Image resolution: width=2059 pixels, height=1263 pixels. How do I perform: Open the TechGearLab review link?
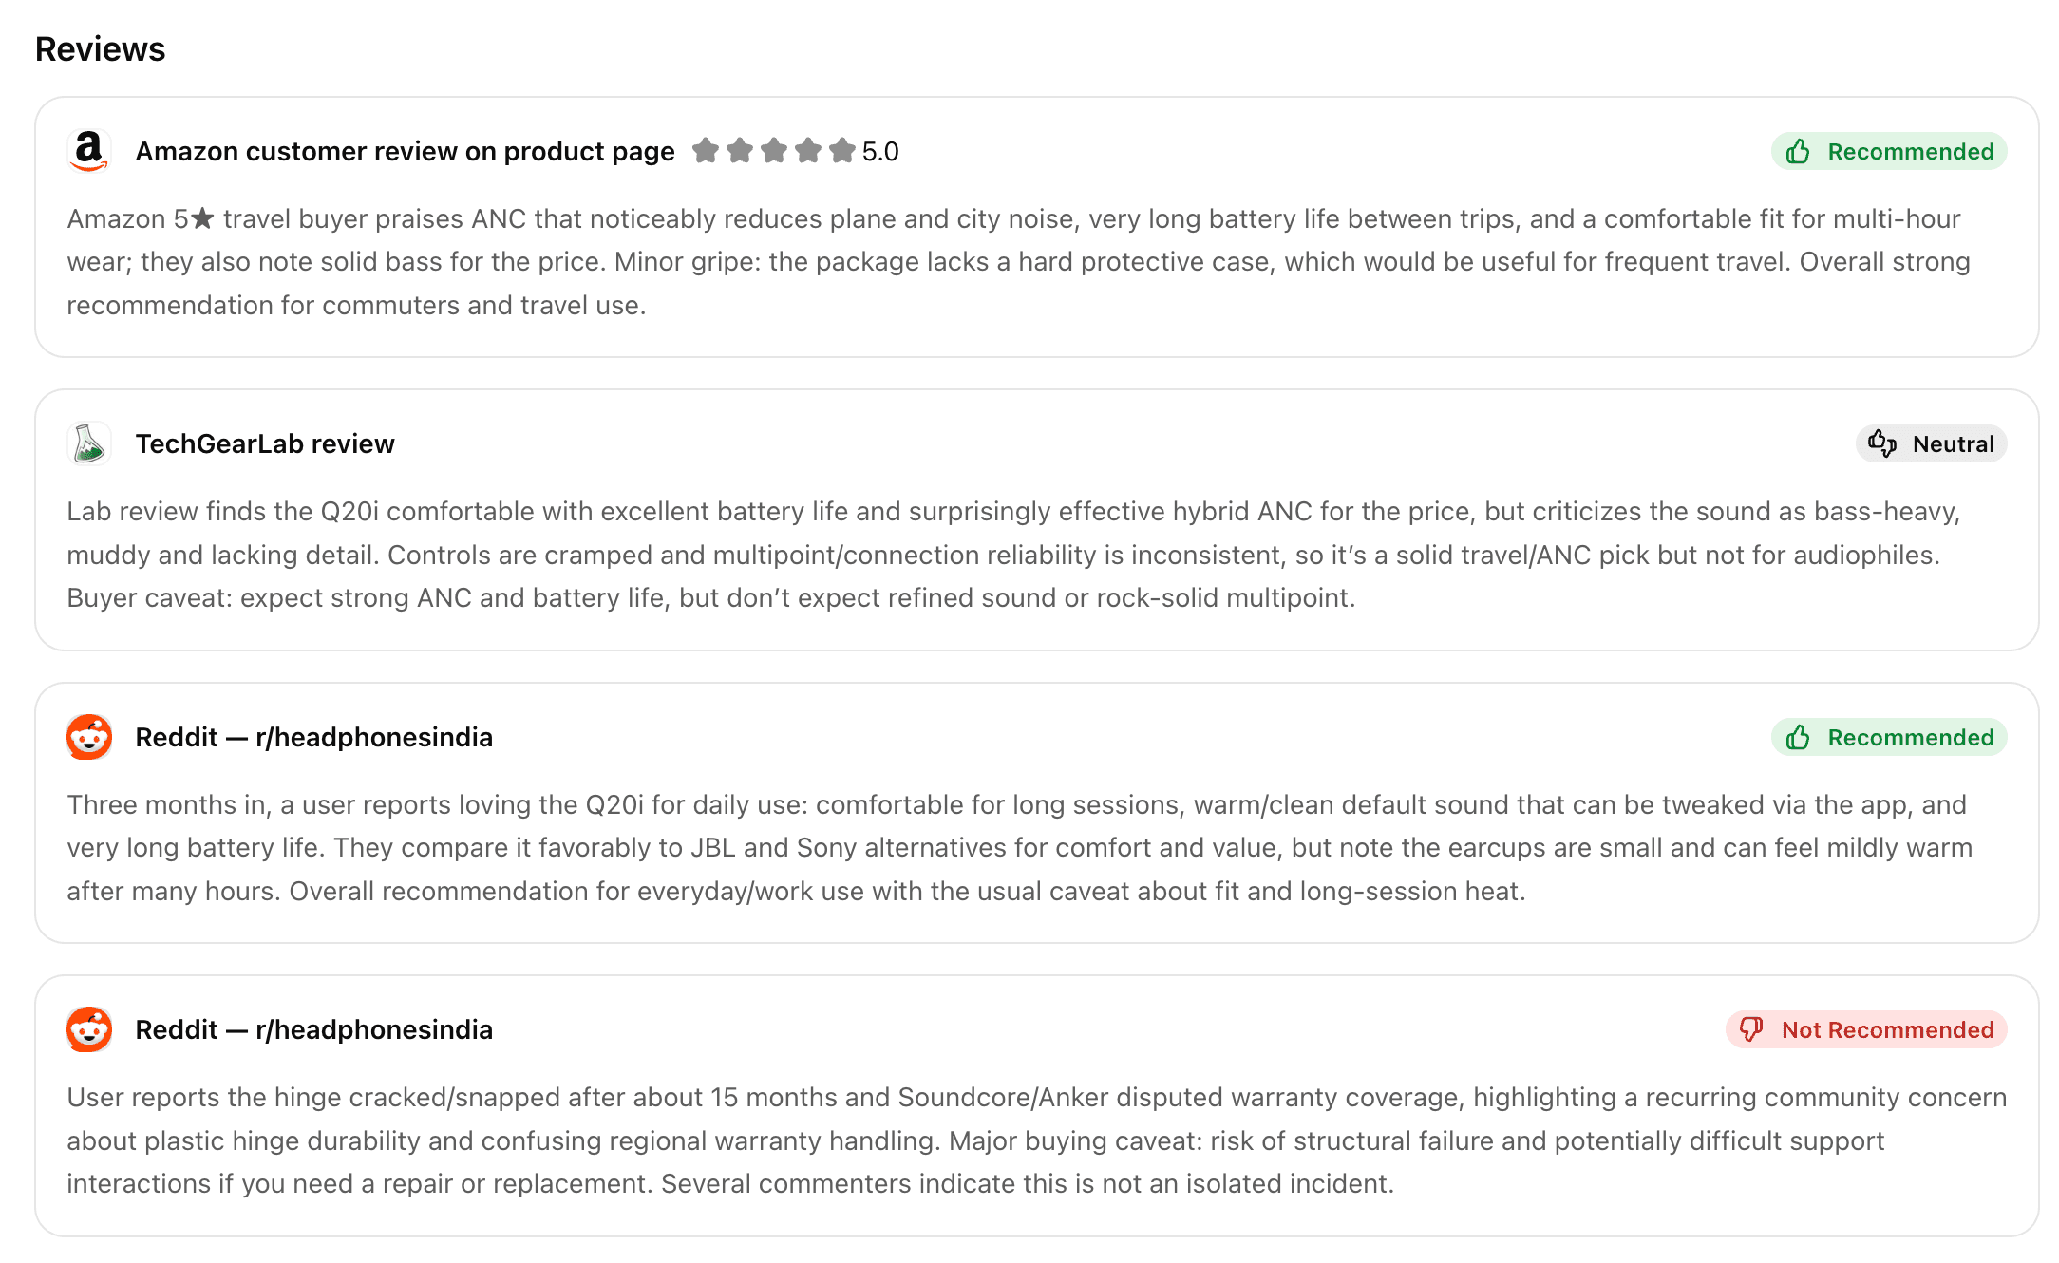click(x=264, y=443)
